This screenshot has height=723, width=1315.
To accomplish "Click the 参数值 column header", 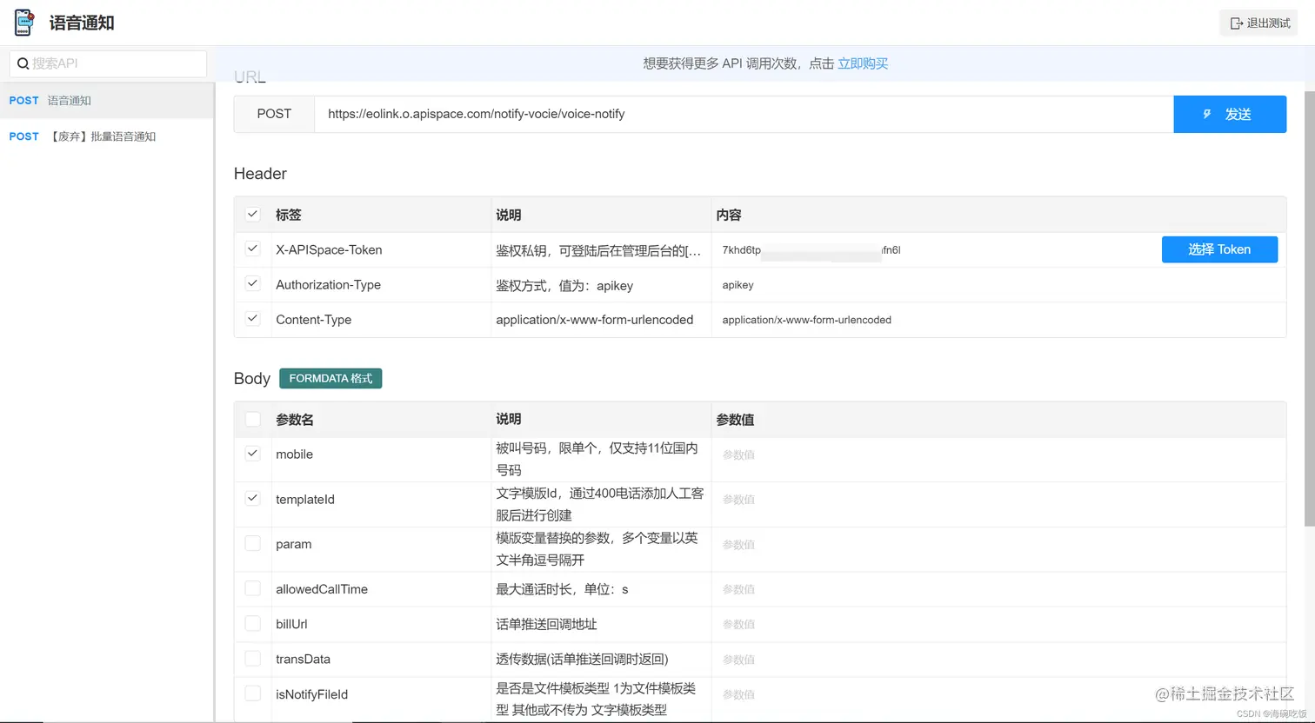I will (735, 420).
